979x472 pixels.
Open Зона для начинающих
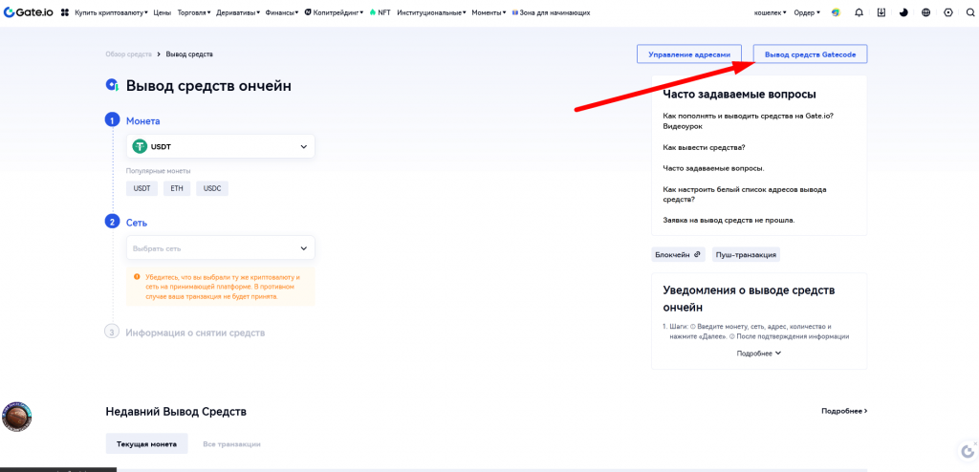click(551, 12)
